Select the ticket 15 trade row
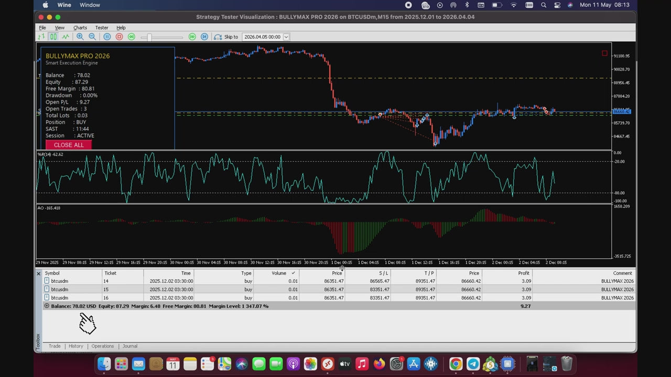 [x=339, y=290]
